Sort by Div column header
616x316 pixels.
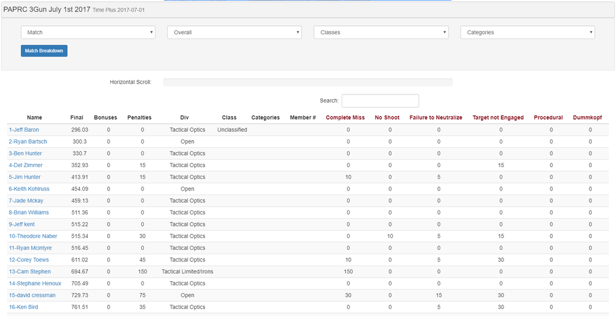coord(185,117)
